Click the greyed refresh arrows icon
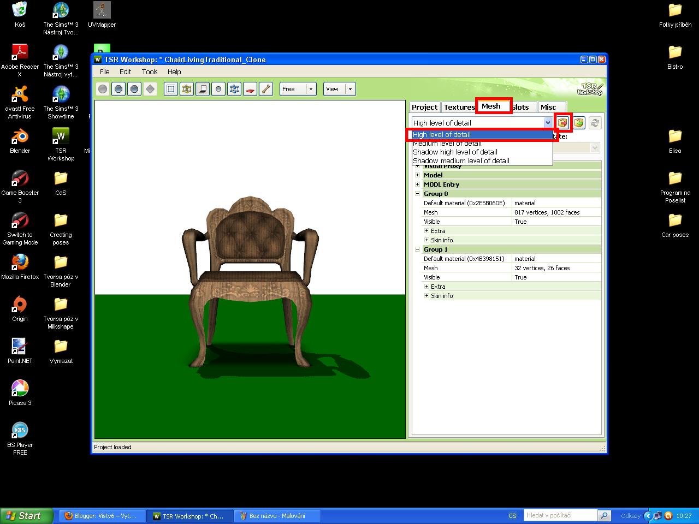The width and height of the screenshot is (699, 524). click(595, 123)
